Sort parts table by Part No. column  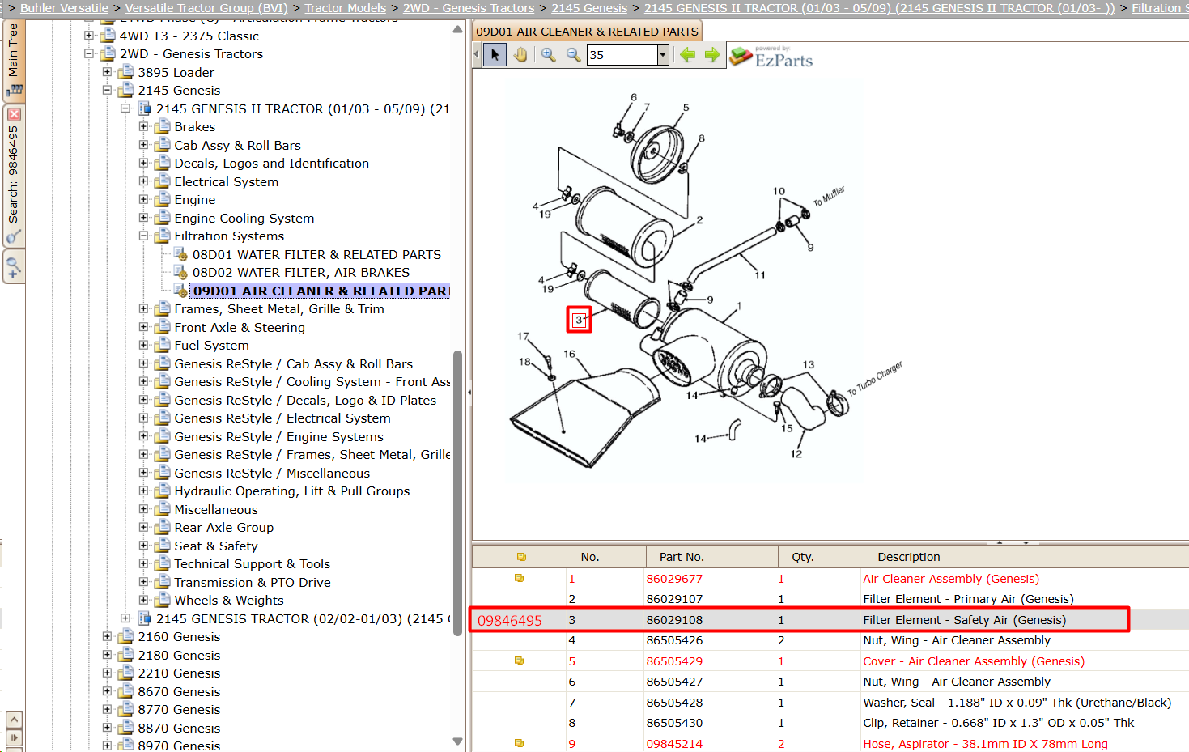pyautogui.click(x=711, y=557)
